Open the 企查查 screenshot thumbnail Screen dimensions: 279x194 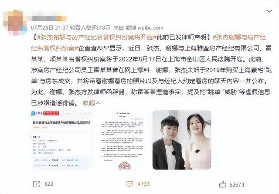(x=61, y=140)
